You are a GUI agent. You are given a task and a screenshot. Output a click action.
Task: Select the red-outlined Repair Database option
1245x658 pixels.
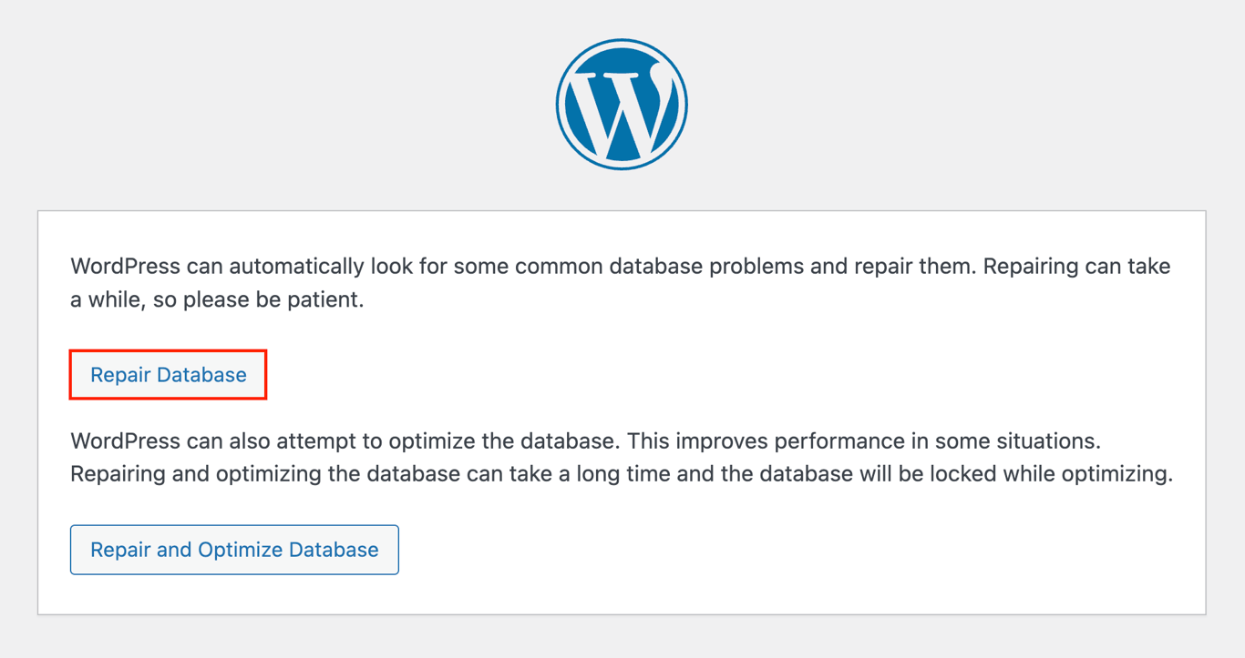point(168,374)
